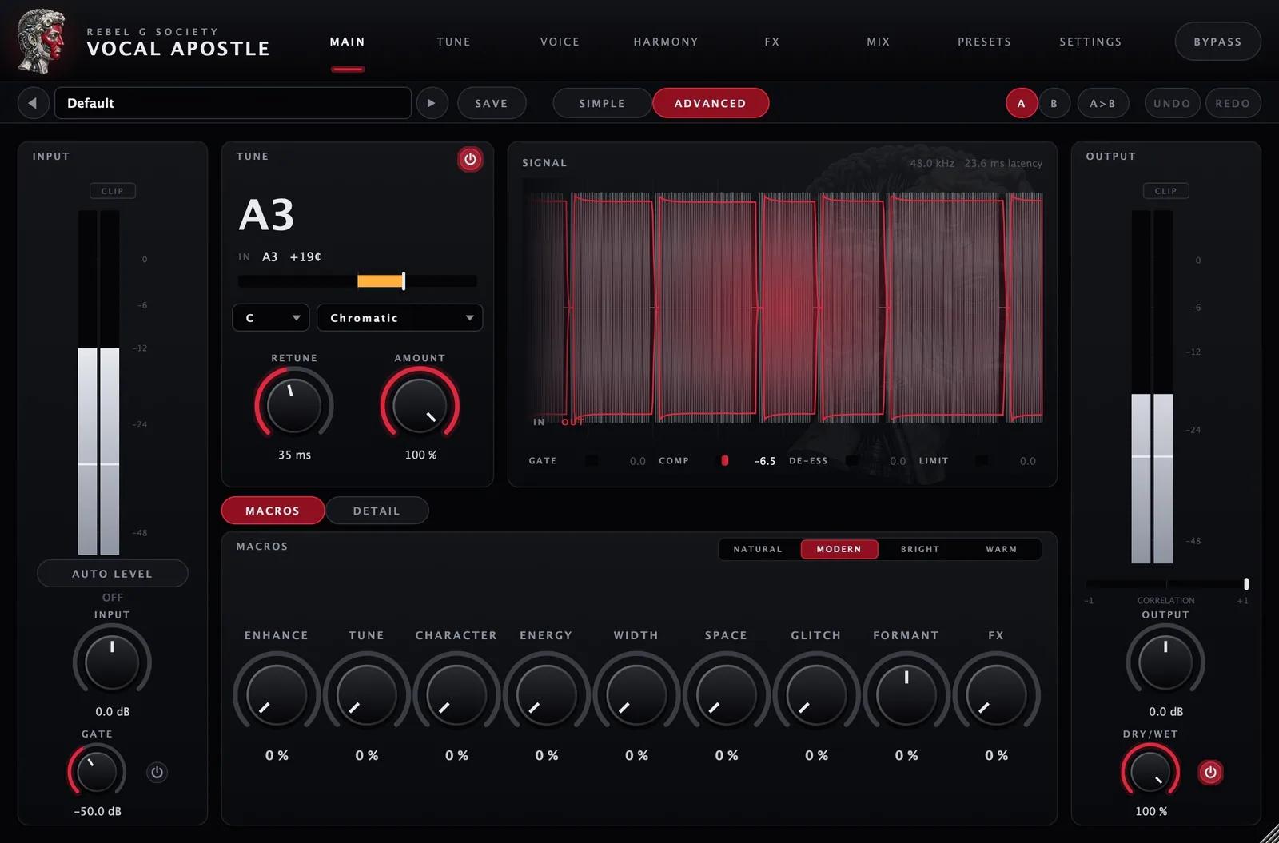The width and height of the screenshot is (1279, 843).
Task: Toggle the Bypass button
Action: [1217, 42]
